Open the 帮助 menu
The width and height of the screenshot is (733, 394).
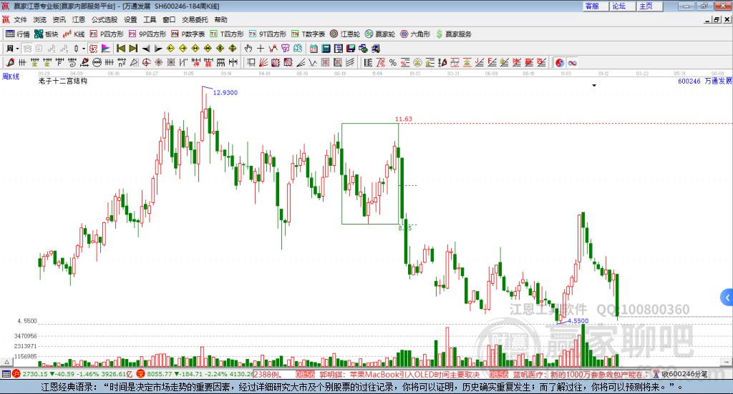(220, 19)
